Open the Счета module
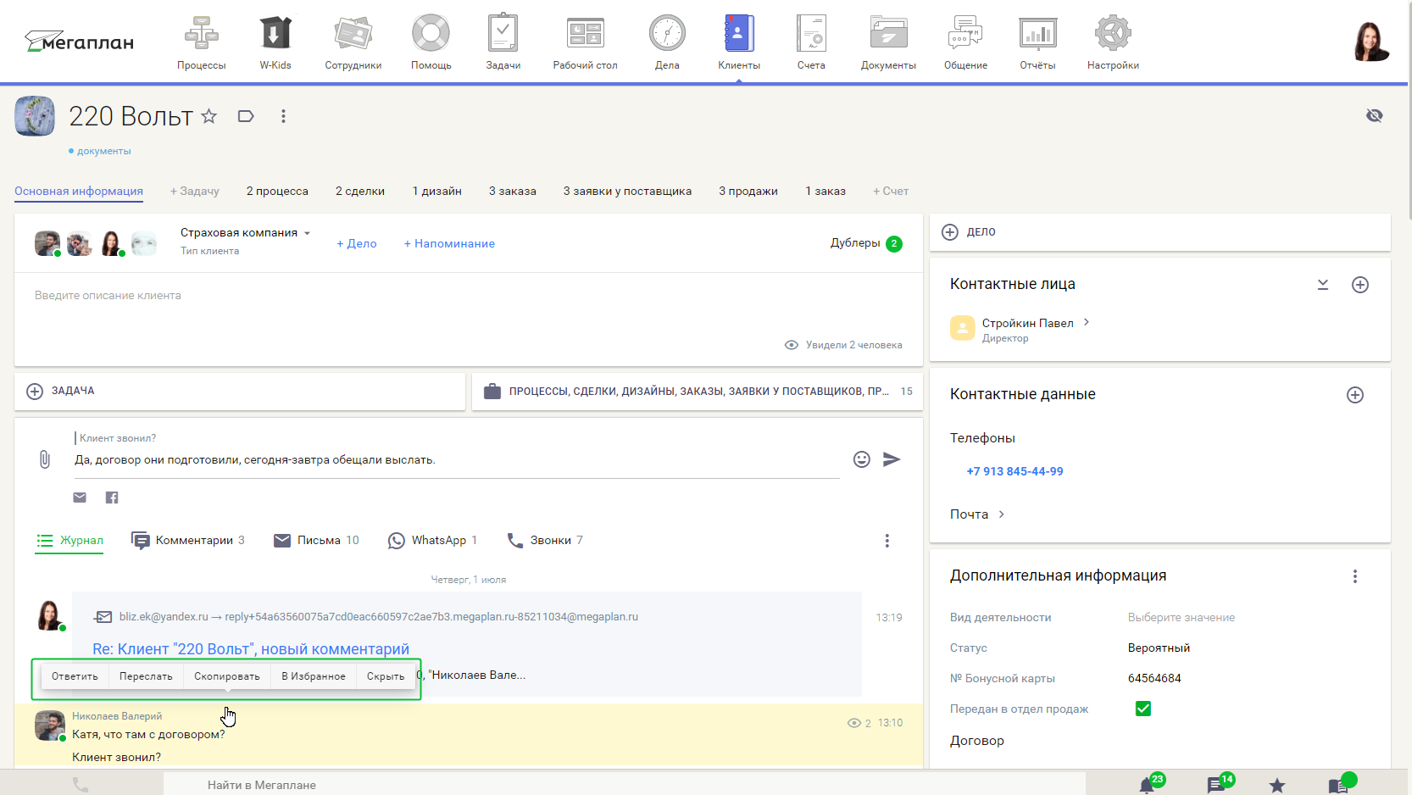Screen dimensions: 1412x795 click(x=811, y=42)
